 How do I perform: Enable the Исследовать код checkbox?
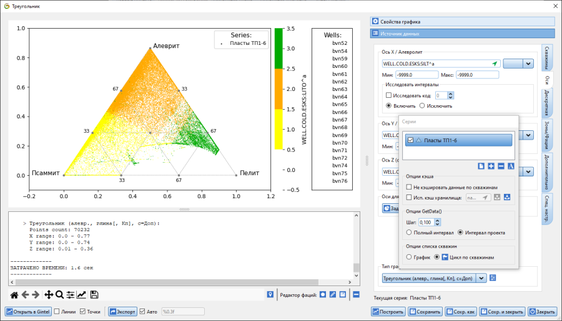[x=388, y=95]
